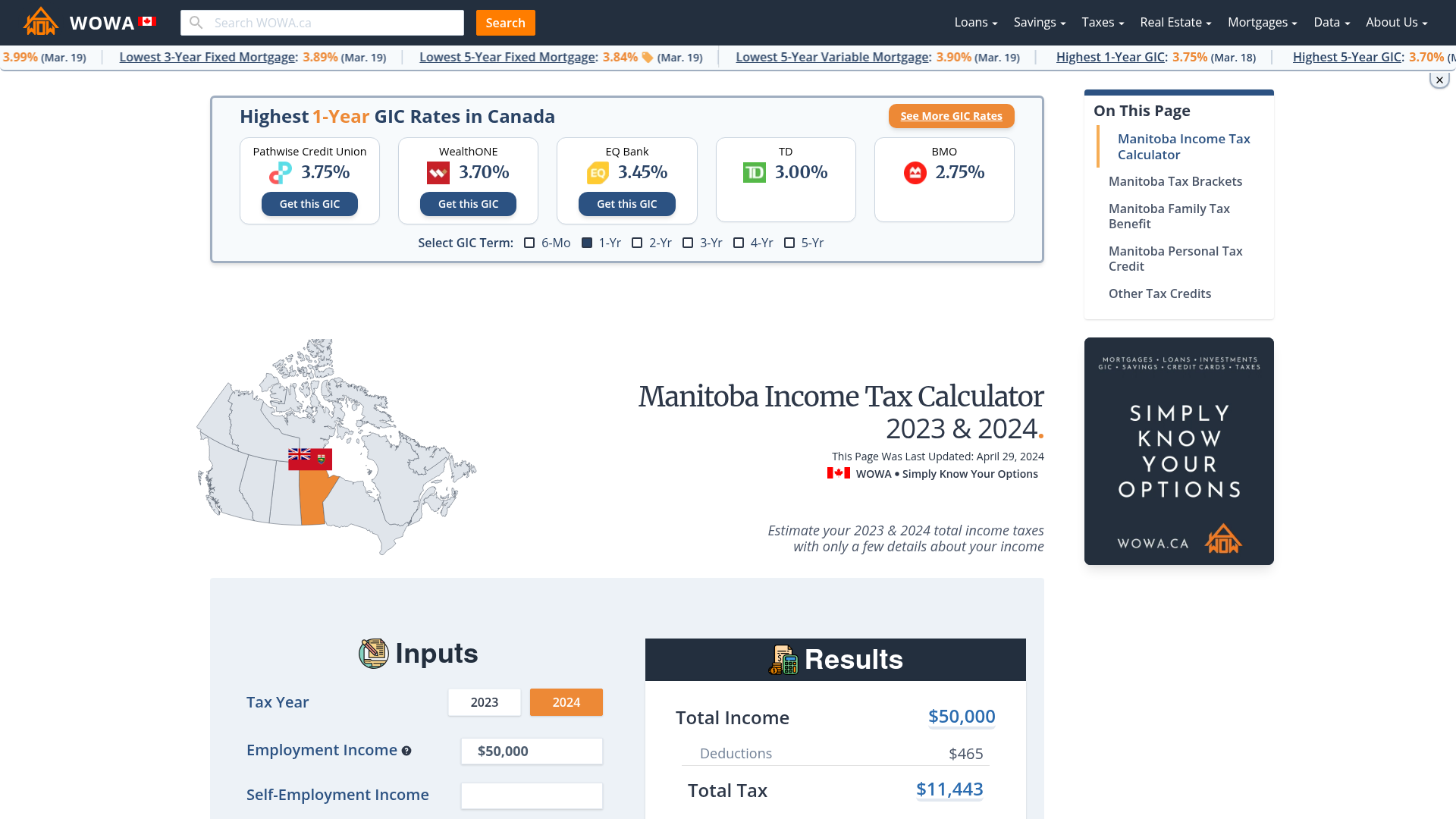Click the Data menu item
Viewport: 1456px width, 819px height.
click(x=1331, y=22)
